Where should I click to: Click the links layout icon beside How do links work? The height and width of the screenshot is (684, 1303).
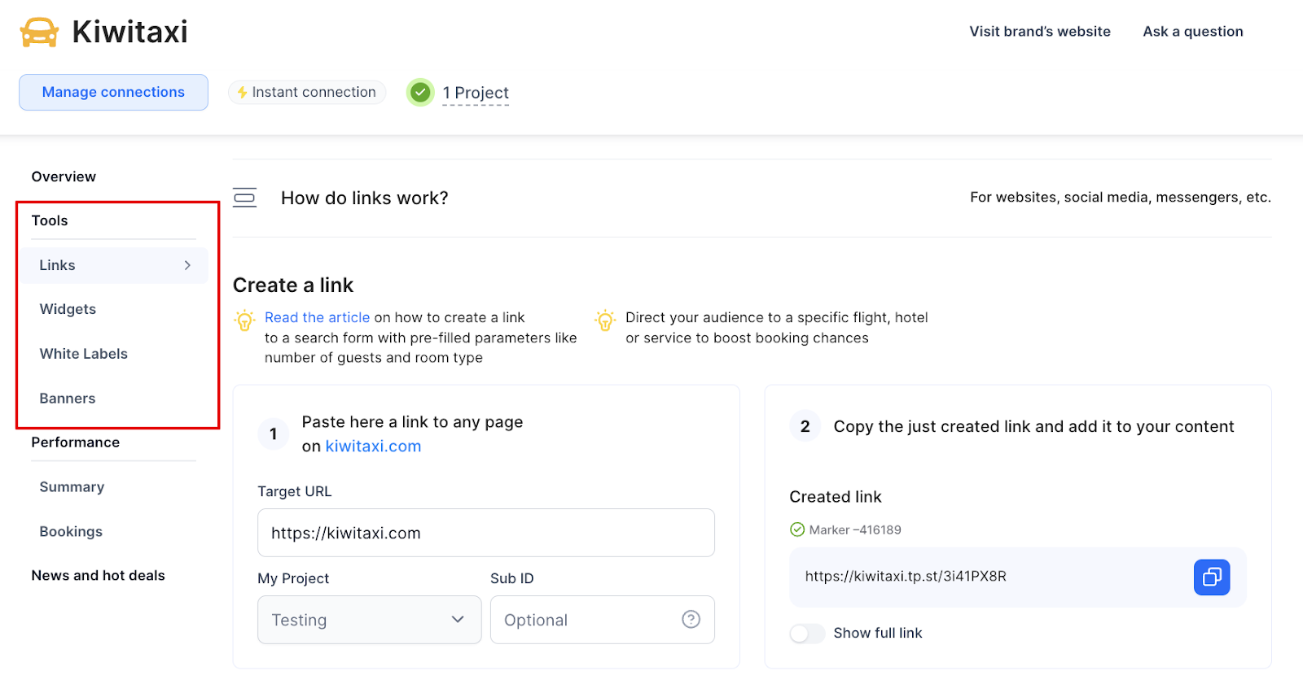click(244, 198)
